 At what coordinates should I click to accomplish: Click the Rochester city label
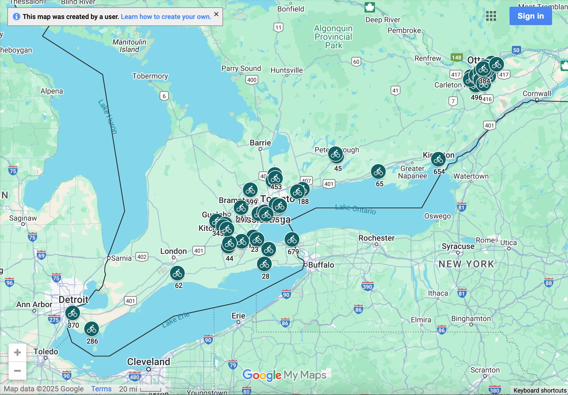(x=377, y=238)
